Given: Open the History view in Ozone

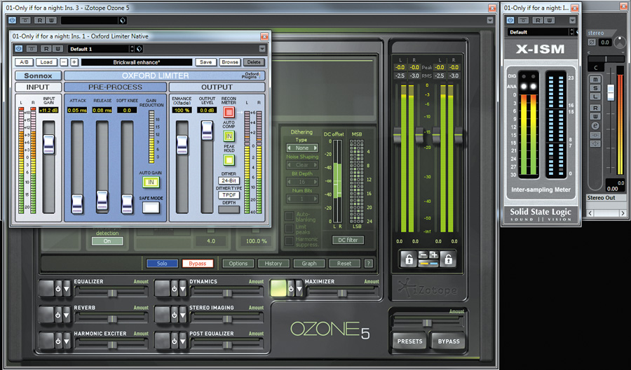Looking at the screenshot, I should pyautogui.click(x=273, y=264).
